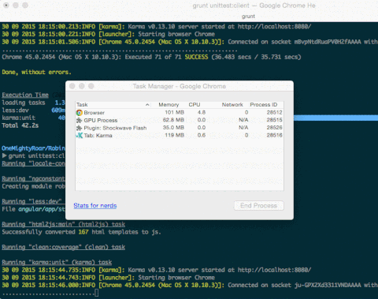378x299 pixels.
Task: Select the Tab: Karma task row
Action: [x=180, y=136]
